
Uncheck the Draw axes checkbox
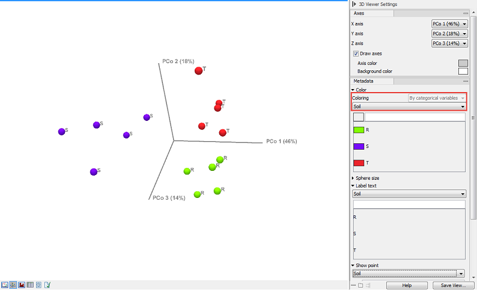tap(356, 54)
